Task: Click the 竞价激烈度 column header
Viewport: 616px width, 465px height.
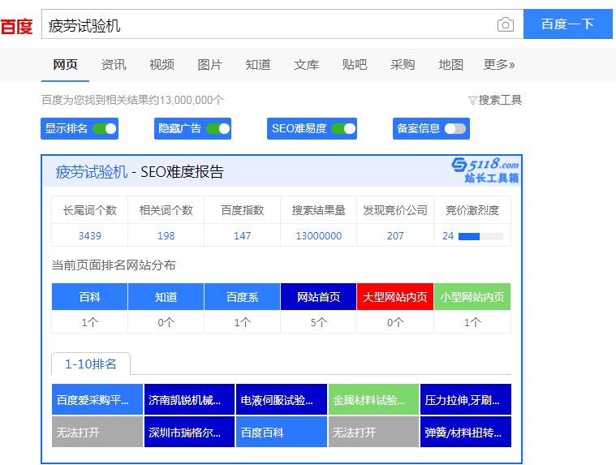Action: pyautogui.click(x=472, y=210)
